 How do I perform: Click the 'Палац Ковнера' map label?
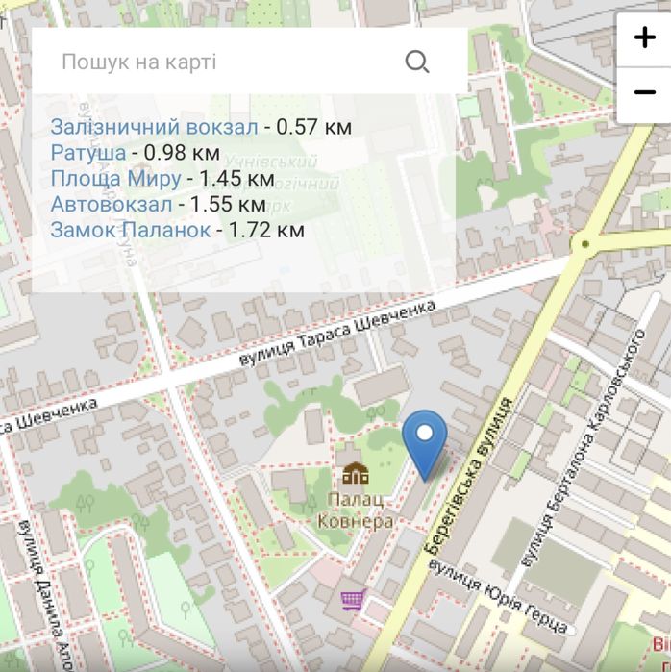coord(356,510)
